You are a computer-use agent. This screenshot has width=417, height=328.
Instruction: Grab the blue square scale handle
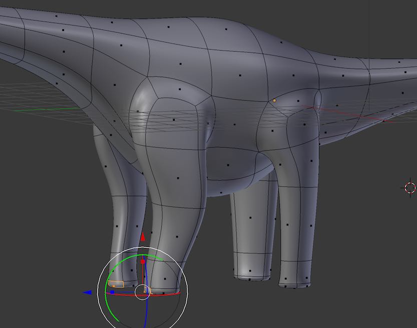point(112,292)
